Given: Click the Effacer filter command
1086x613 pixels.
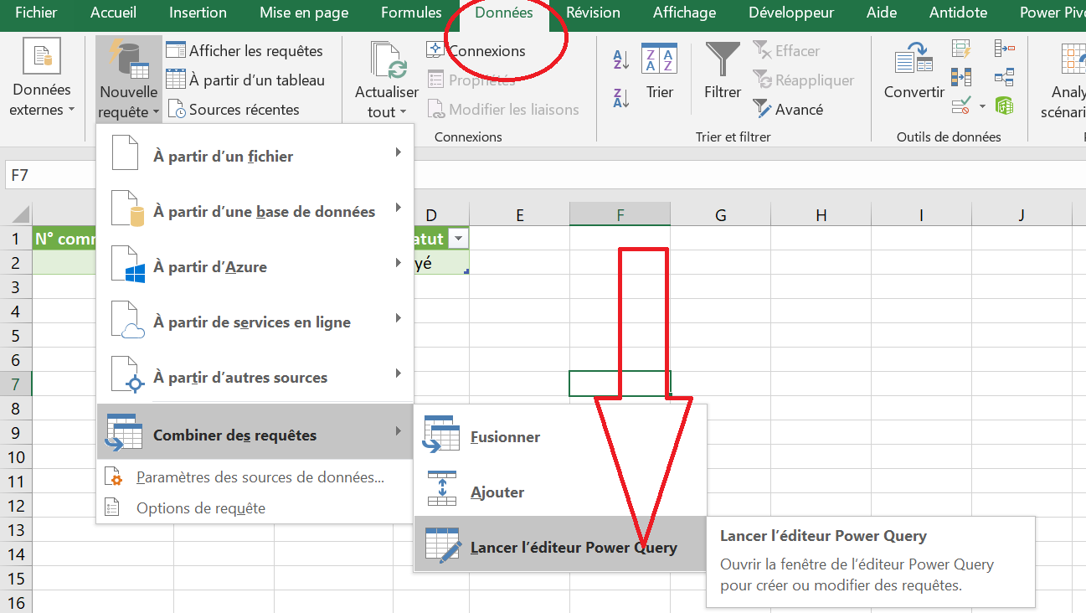Looking at the screenshot, I should click(x=786, y=51).
